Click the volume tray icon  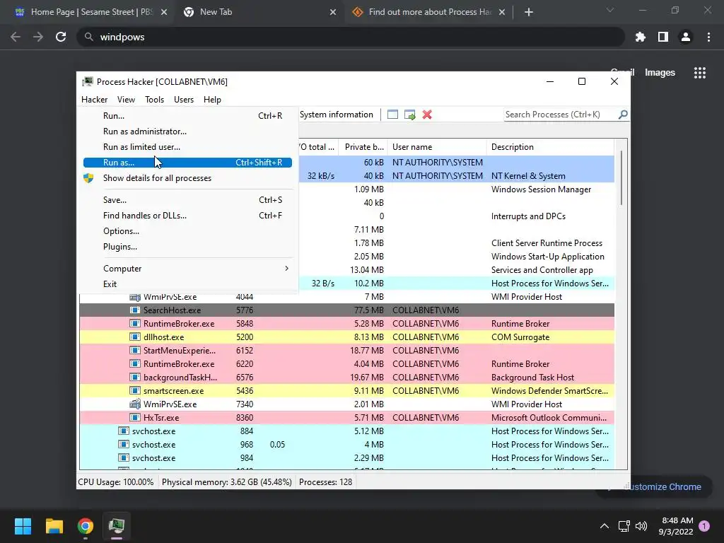[641, 526]
